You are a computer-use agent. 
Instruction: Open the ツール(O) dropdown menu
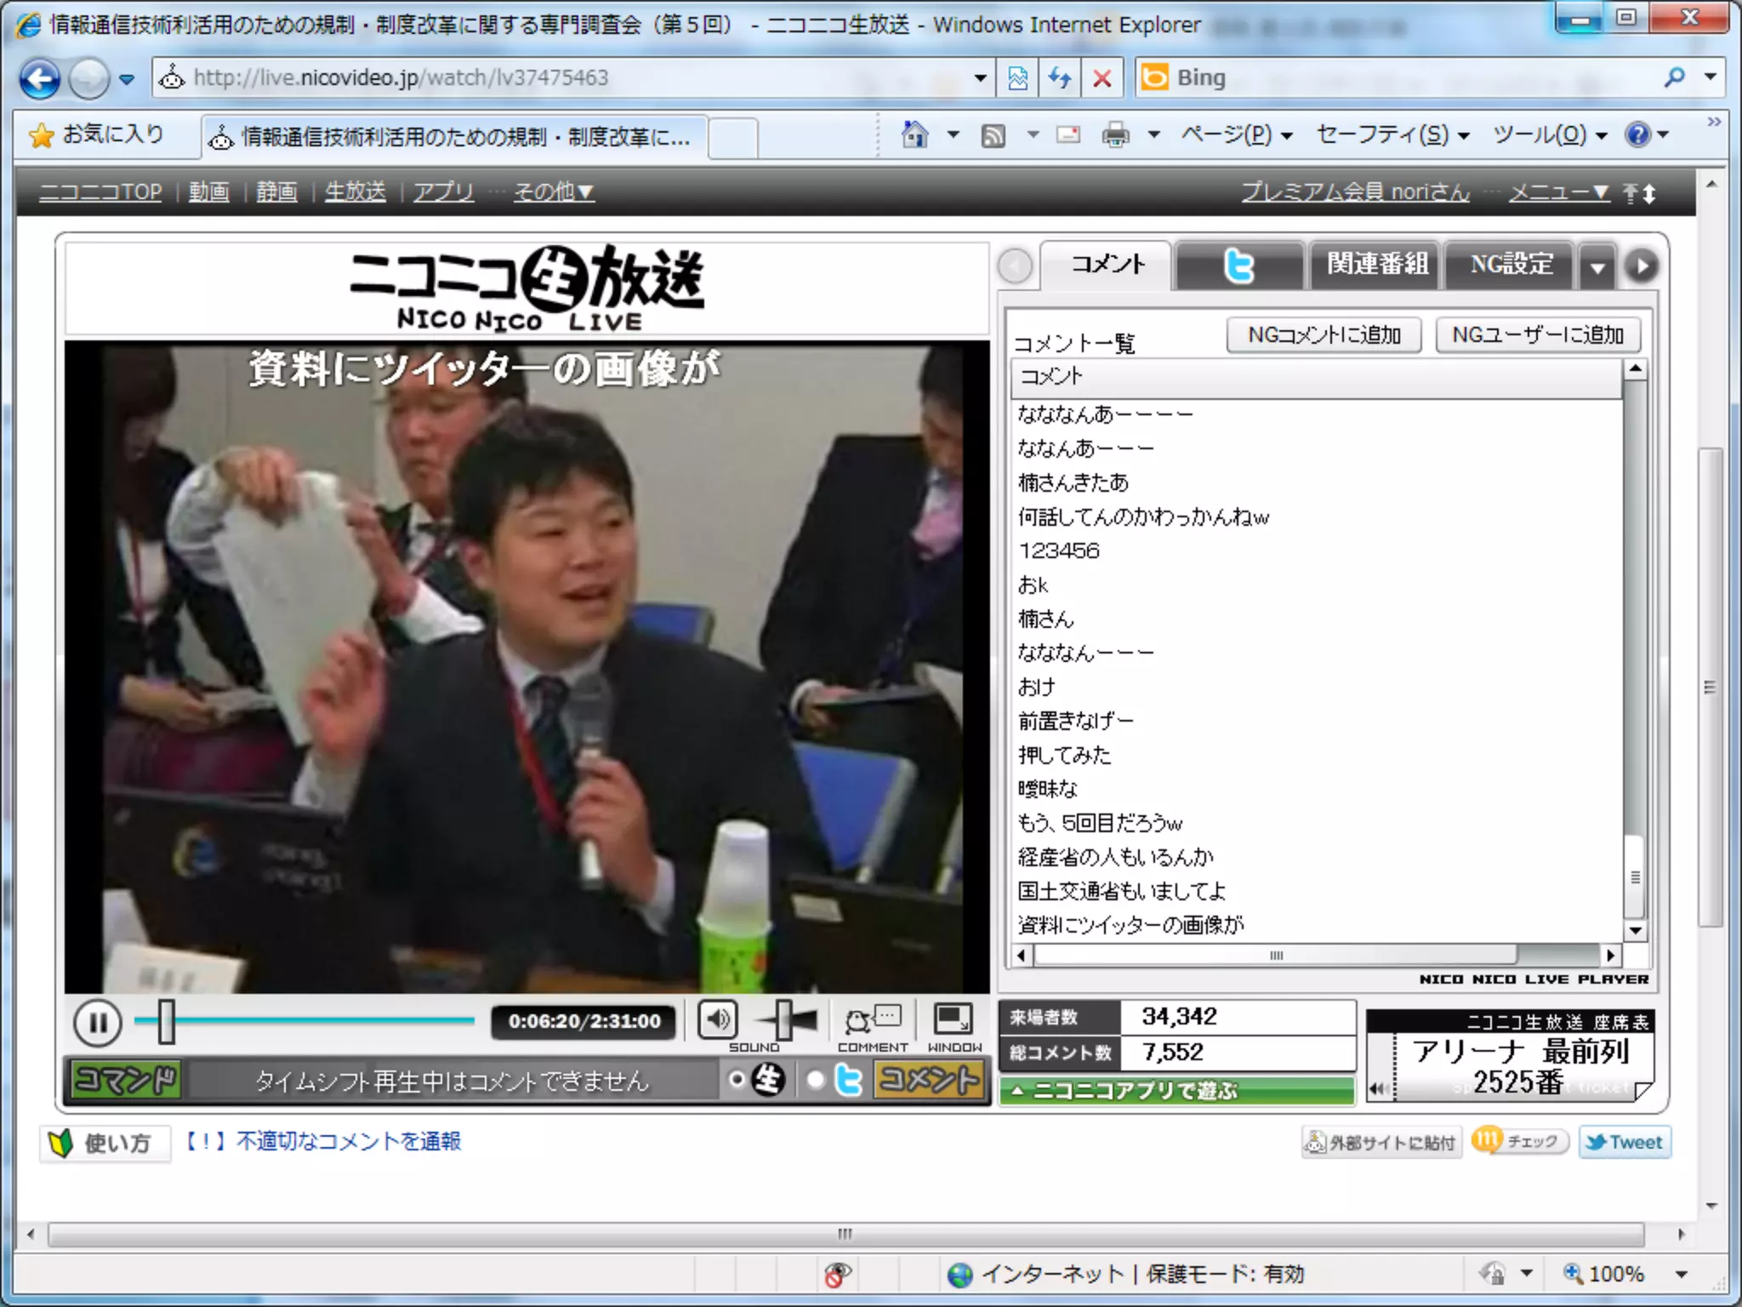point(1549,134)
